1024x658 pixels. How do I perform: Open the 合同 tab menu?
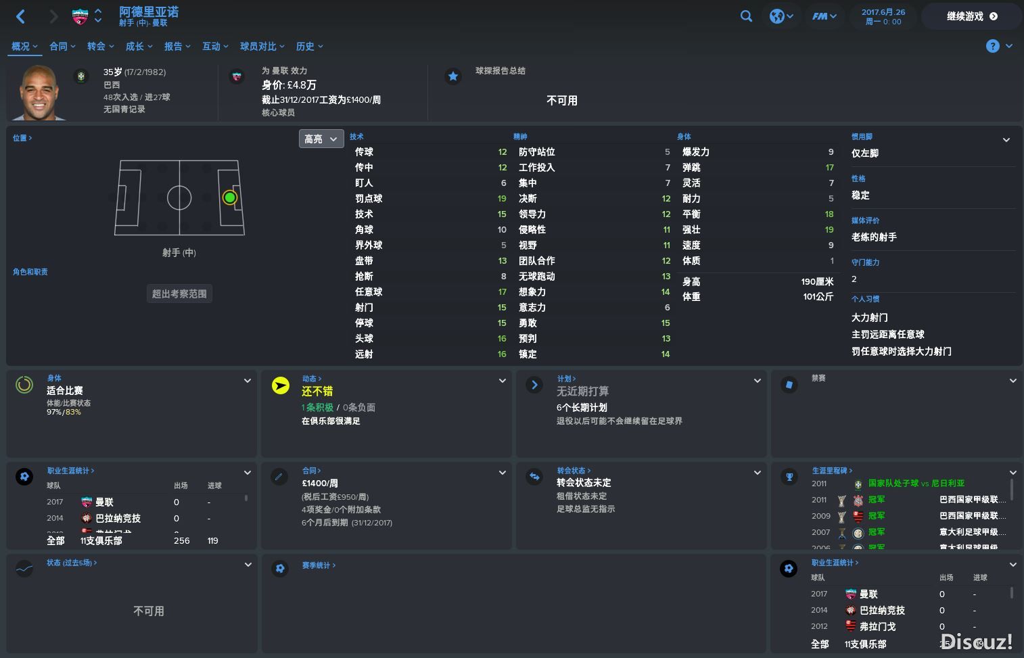pyautogui.click(x=62, y=46)
